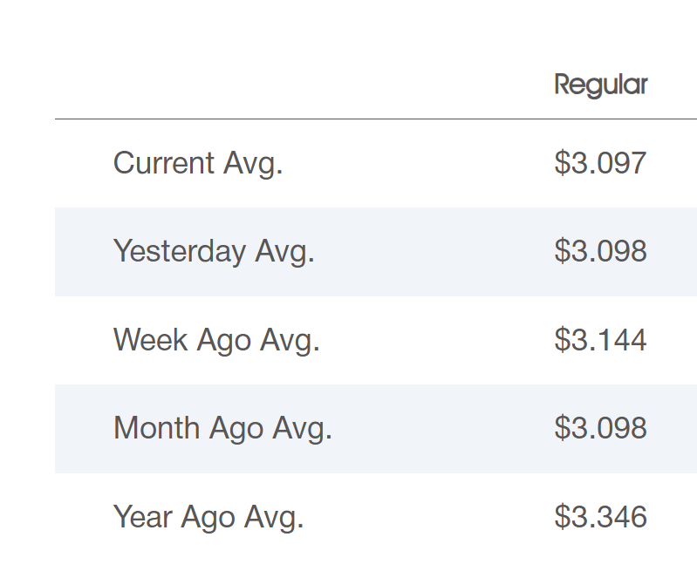697x571 pixels.
Task: Click the dollar sign of the $3.144 price
Action: point(562,340)
